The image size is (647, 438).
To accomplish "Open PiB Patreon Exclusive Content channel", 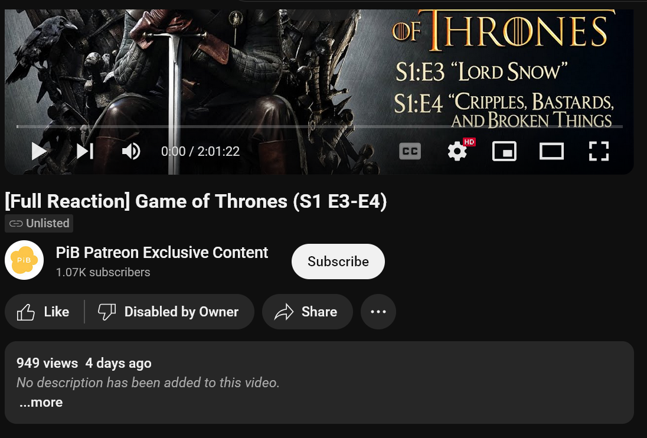I will click(x=162, y=253).
